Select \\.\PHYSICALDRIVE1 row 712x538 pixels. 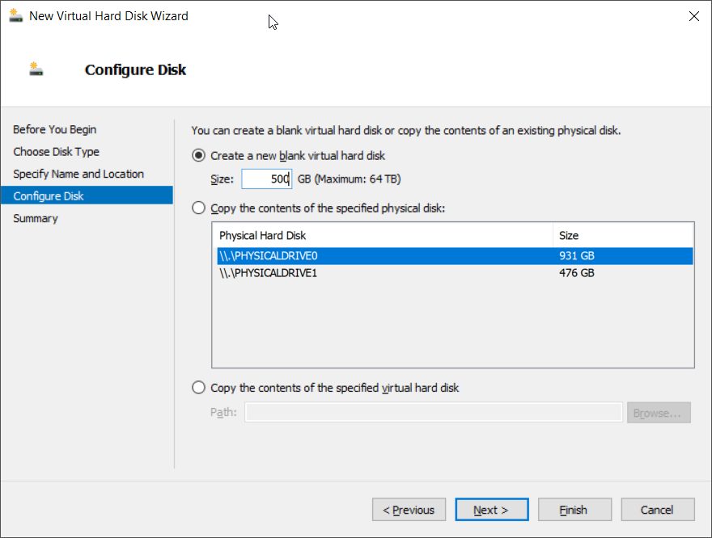pyautogui.click(x=455, y=273)
